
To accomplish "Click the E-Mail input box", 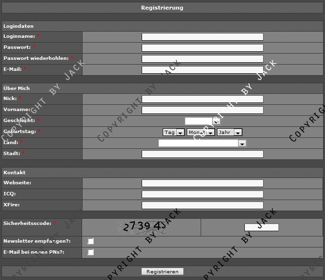I will click(x=202, y=70).
